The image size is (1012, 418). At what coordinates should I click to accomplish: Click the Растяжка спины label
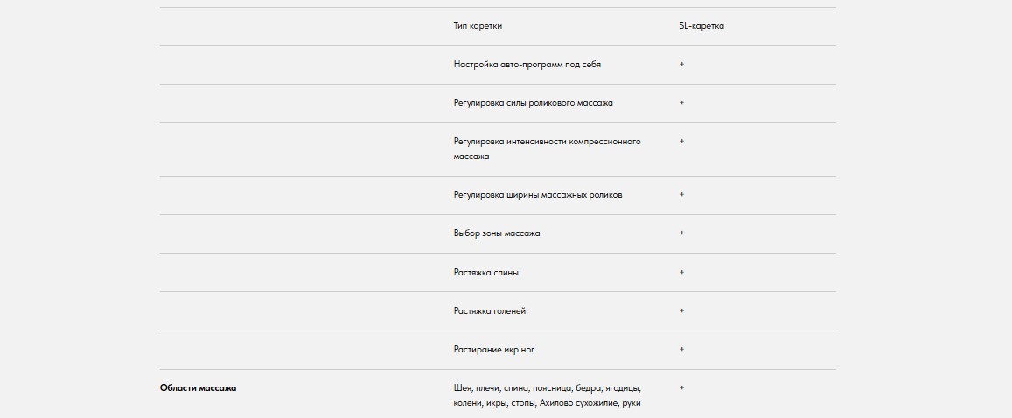(485, 273)
